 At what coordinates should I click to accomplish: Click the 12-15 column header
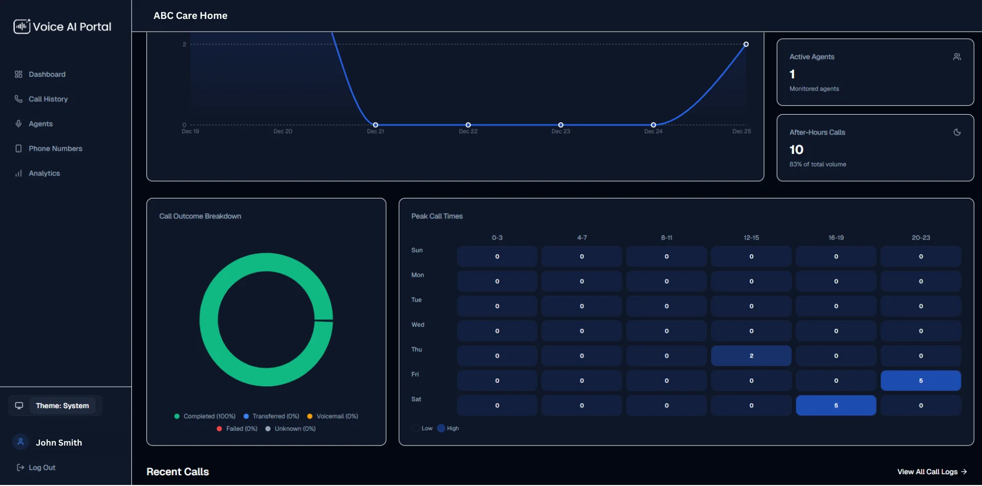751,238
